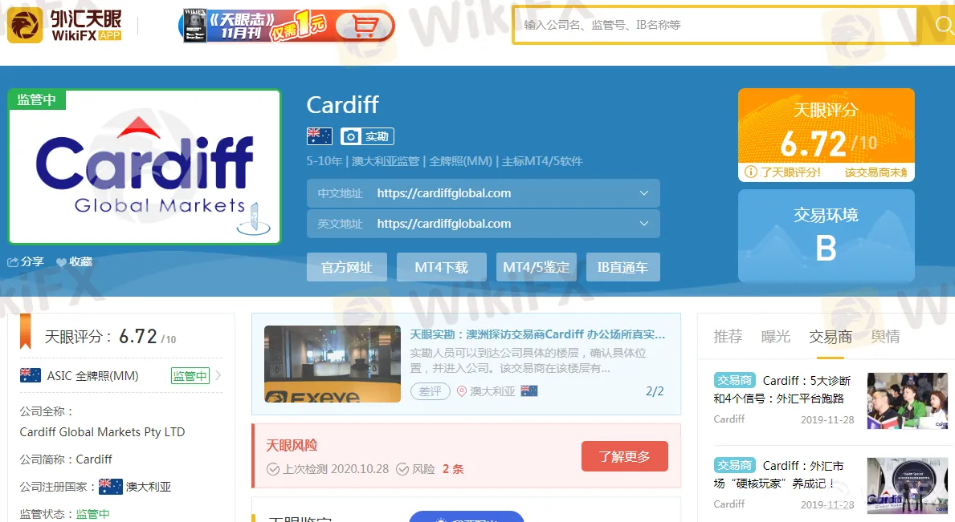Click the info icon beside 了天眼评分
The height and width of the screenshot is (522, 955).
click(x=751, y=172)
